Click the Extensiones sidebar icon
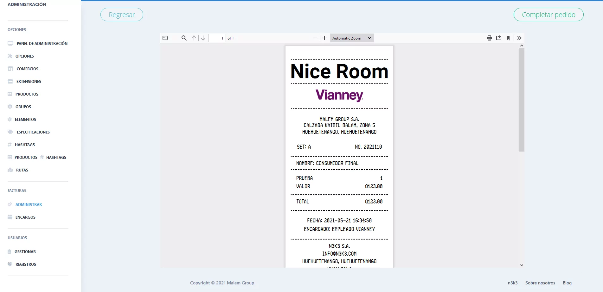This screenshot has height=292, width=603. (10, 81)
